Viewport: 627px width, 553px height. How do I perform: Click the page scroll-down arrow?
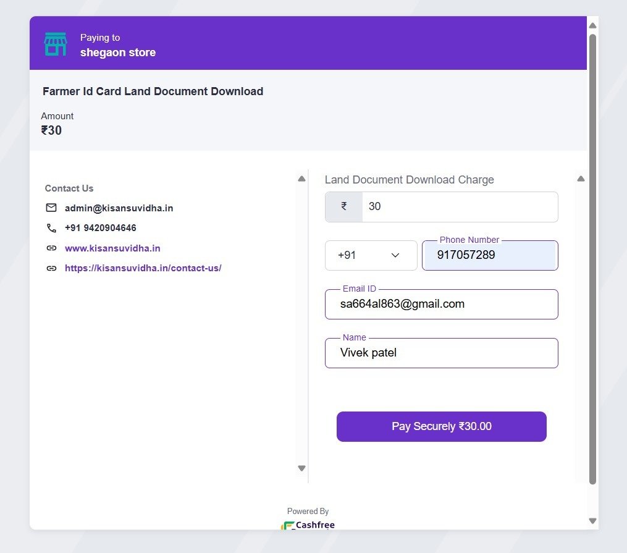592,521
